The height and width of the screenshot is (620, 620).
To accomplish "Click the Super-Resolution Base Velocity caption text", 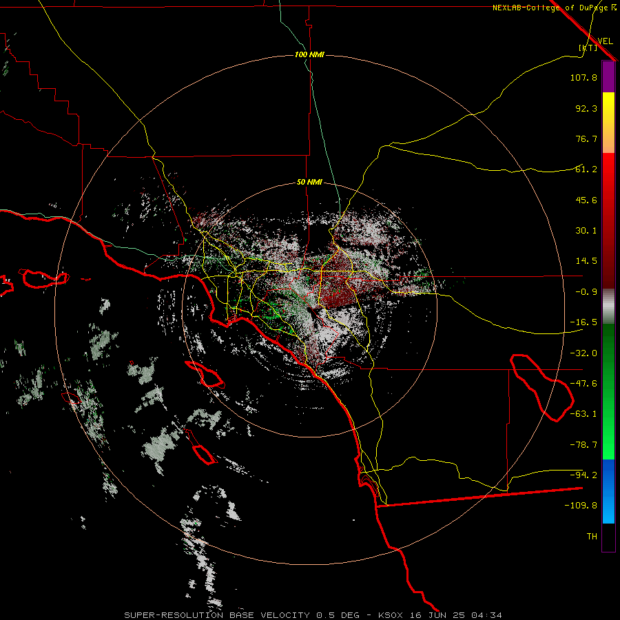I will coord(313,615).
